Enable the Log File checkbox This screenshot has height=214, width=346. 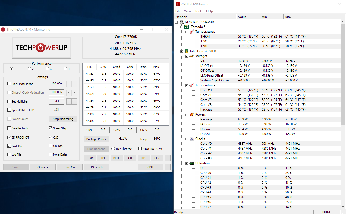9,154
